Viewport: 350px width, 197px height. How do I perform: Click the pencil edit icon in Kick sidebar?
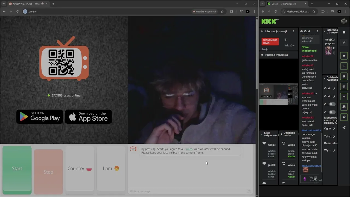(x=344, y=42)
